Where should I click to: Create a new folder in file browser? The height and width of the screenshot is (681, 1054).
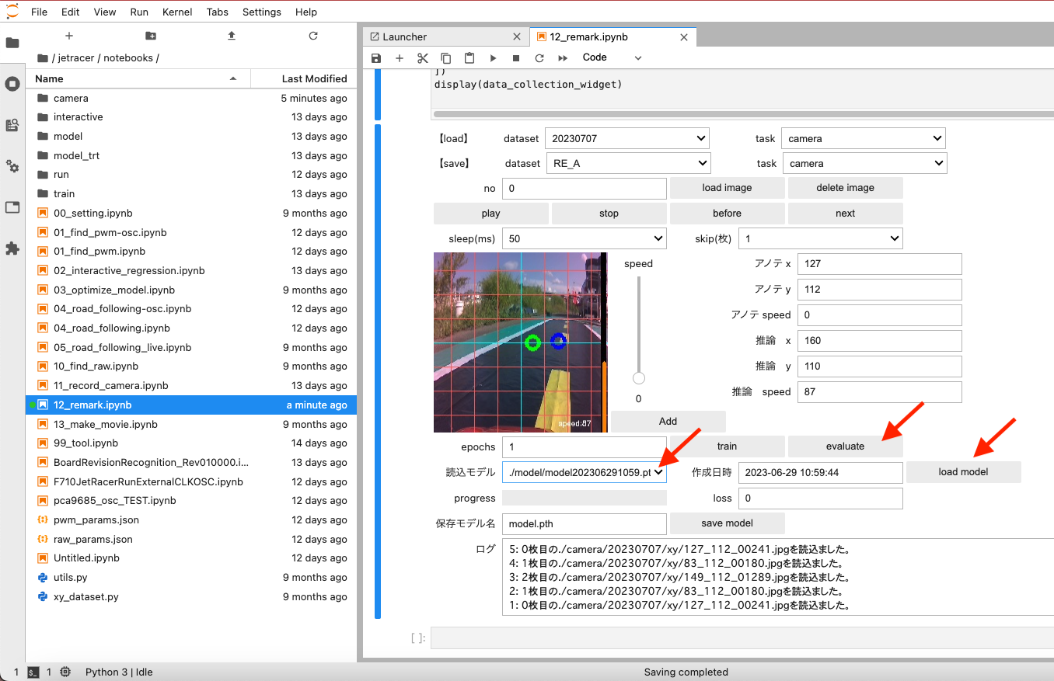point(150,36)
